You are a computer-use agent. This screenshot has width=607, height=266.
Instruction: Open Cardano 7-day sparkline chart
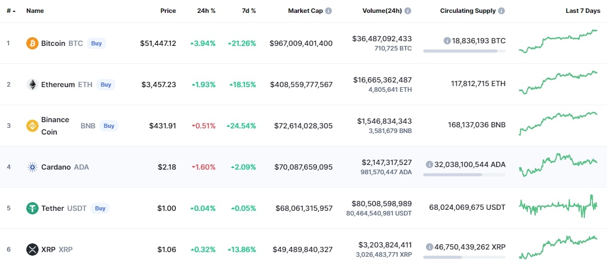[x=558, y=165]
